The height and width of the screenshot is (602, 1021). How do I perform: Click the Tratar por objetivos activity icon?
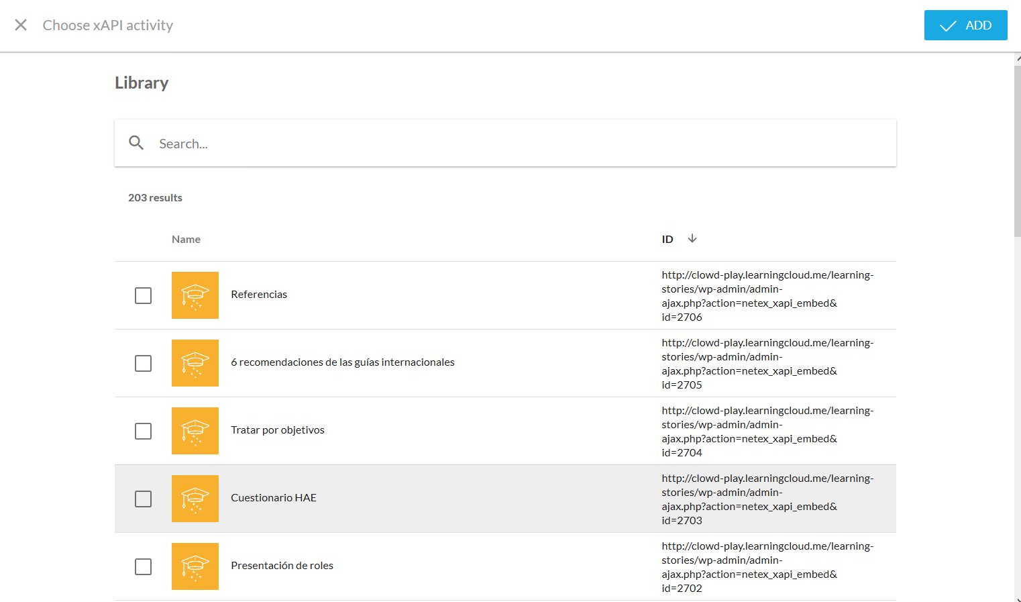195,431
